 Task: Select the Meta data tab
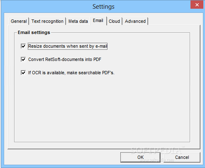78,21
